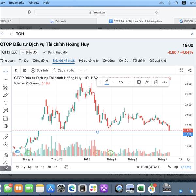Open chart settings gear at bottom right
The height and width of the screenshot is (196, 196).
tap(188, 159)
